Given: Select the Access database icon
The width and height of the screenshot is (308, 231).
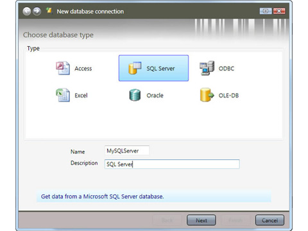Looking at the screenshot, I should click(x=63, y=68).
